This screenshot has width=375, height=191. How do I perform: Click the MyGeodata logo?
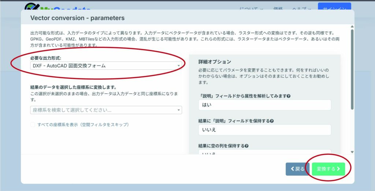click(x=55, y=7)
